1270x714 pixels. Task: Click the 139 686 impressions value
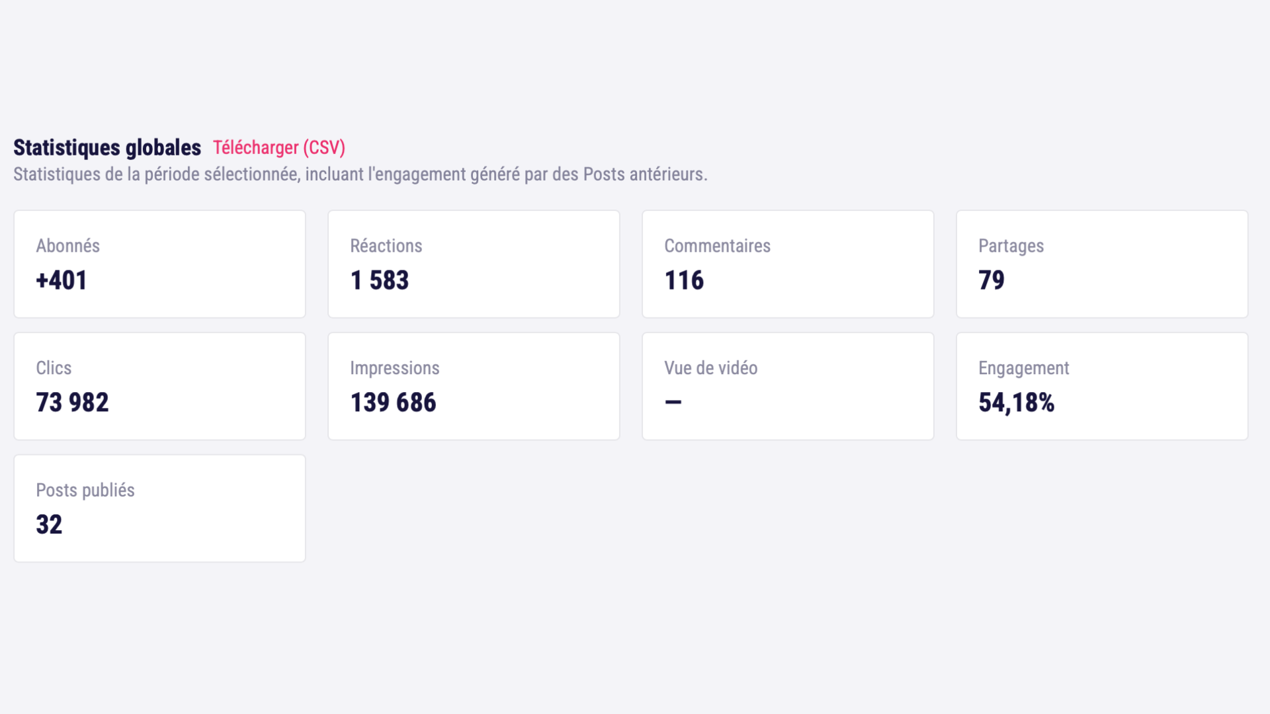click(x=393, y=403)
